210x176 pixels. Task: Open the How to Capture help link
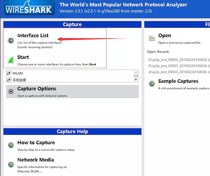(x=36, y=143)
